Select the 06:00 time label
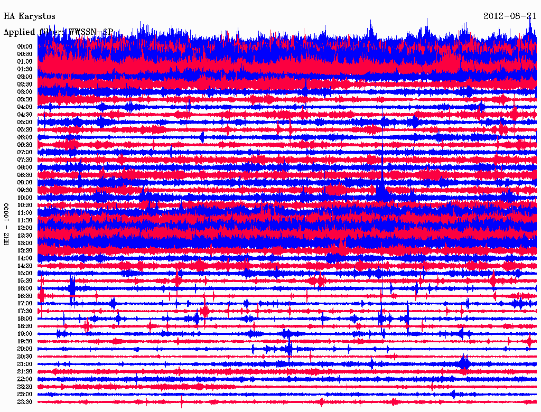Image resolution: width=541 pixels, height=412 pixels. point(24,137)
